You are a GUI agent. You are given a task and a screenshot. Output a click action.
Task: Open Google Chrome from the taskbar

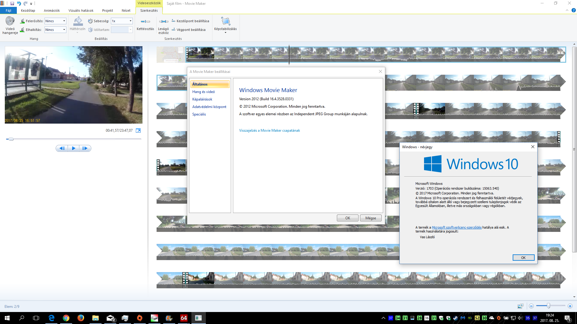(66, 318)
